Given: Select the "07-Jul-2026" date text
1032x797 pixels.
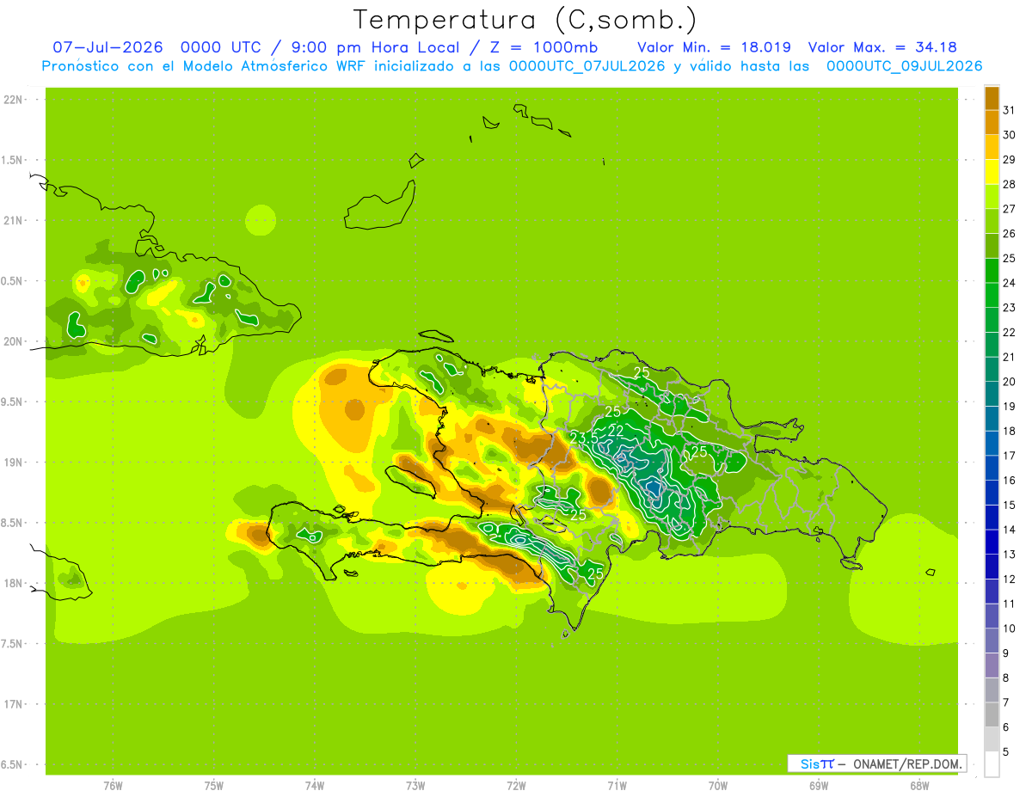Looking at the screenshot, I should 108,47.
